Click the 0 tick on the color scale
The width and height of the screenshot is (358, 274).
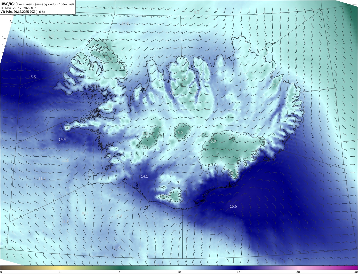pyautogui.click(x=1, y=272)
